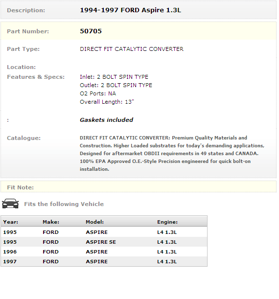Click the Model column header

coord(95,222)
